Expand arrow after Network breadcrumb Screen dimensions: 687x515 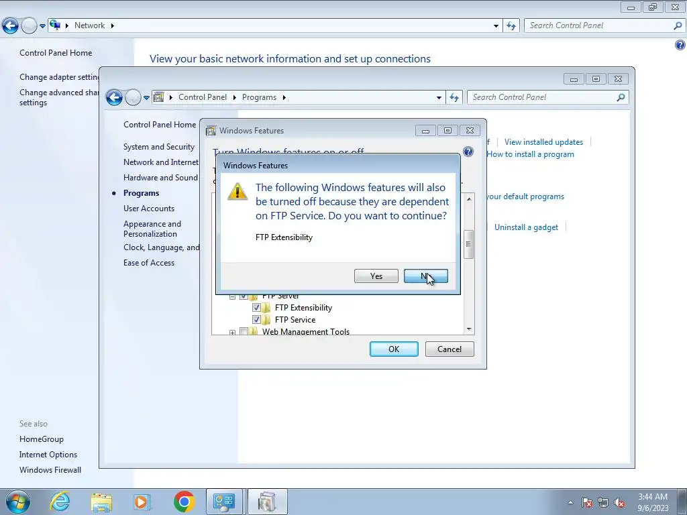(x=112, y=25)
